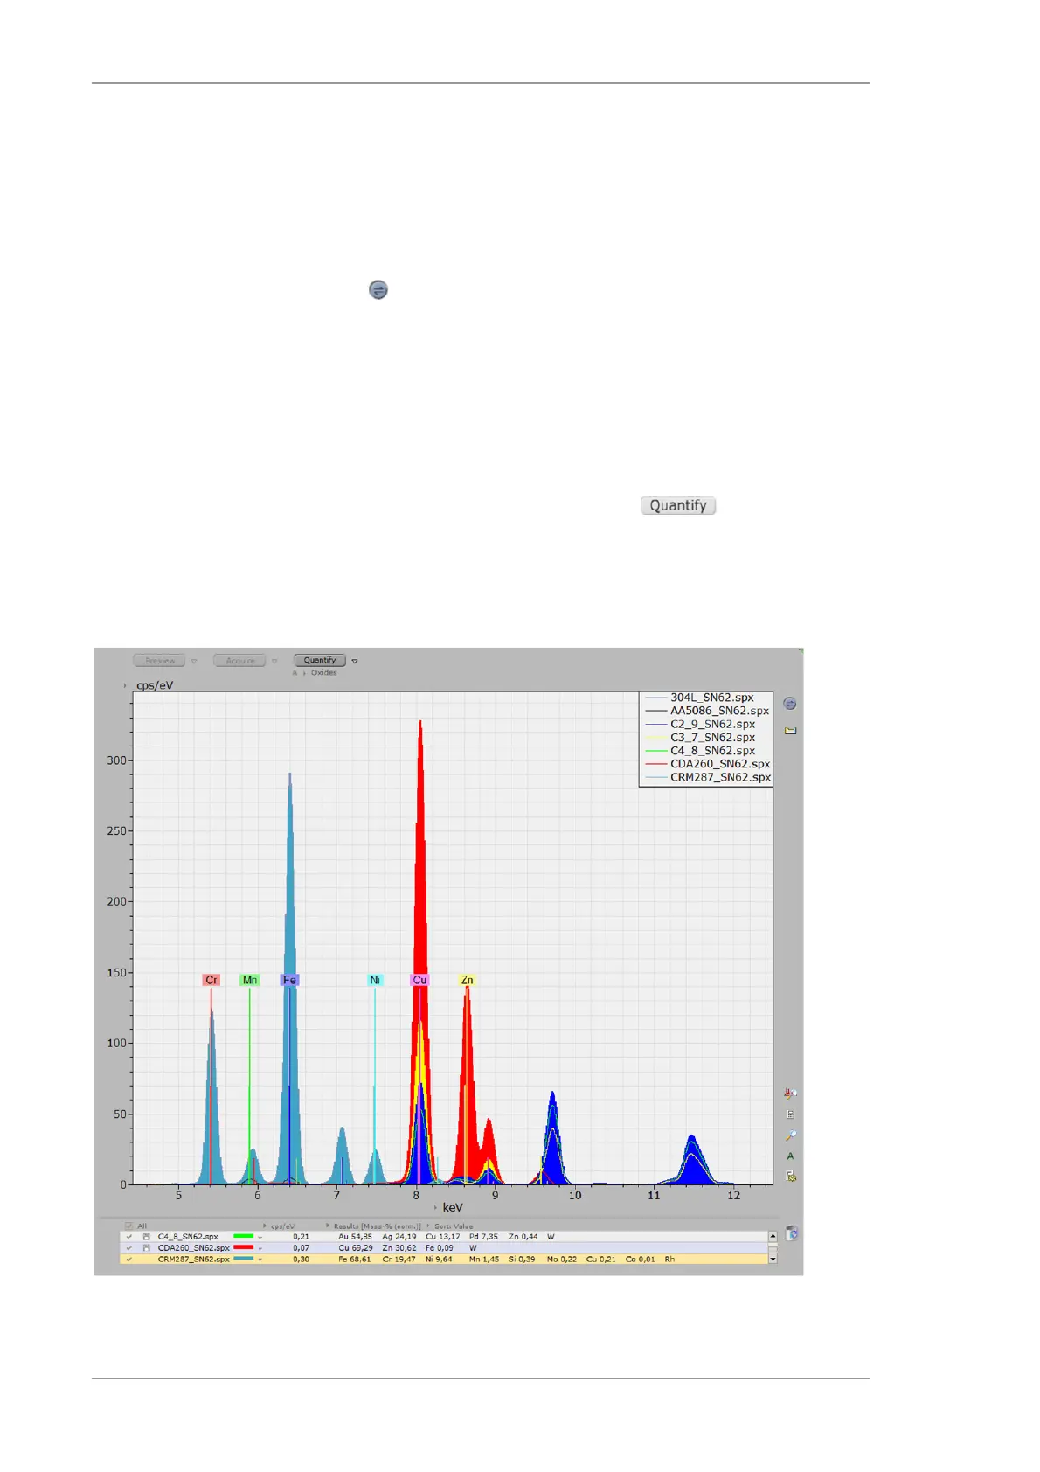
Task: Click the Quantify button in the chart toolbar
Action: (x=320, y=661)
